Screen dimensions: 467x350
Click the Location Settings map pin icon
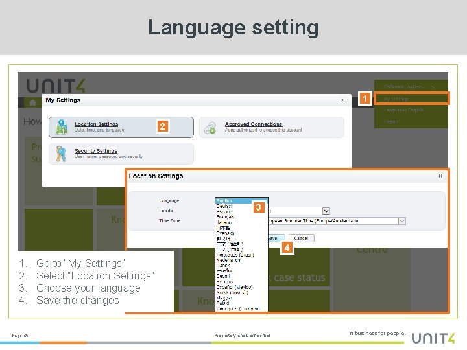click(x=62, y=127)
